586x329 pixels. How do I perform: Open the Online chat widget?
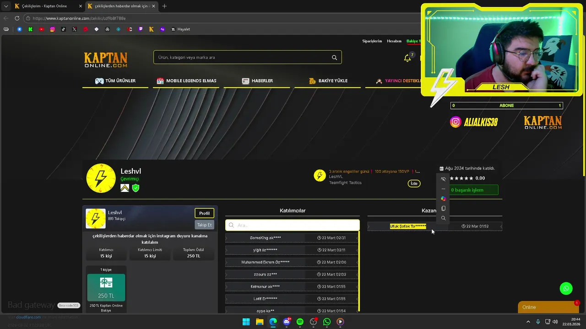point(548,307)
